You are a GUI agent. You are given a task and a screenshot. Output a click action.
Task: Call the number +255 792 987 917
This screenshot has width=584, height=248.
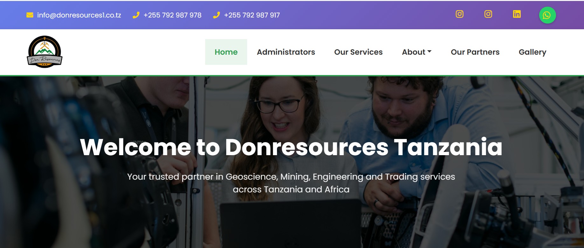tap(252, 15)
